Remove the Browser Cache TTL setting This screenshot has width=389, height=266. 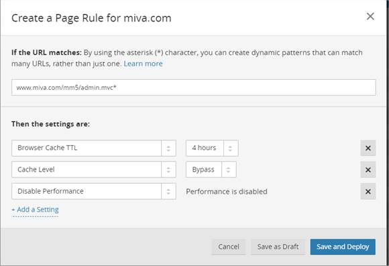tap(368, 148)
